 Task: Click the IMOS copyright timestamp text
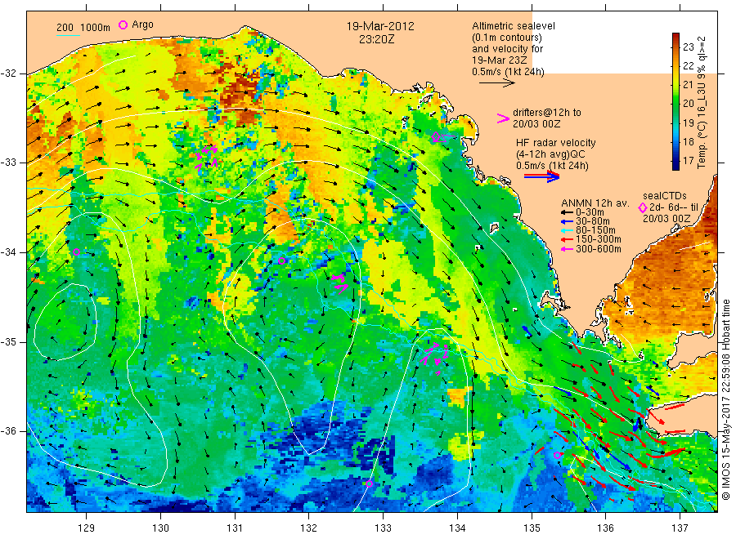click(726, 399)
